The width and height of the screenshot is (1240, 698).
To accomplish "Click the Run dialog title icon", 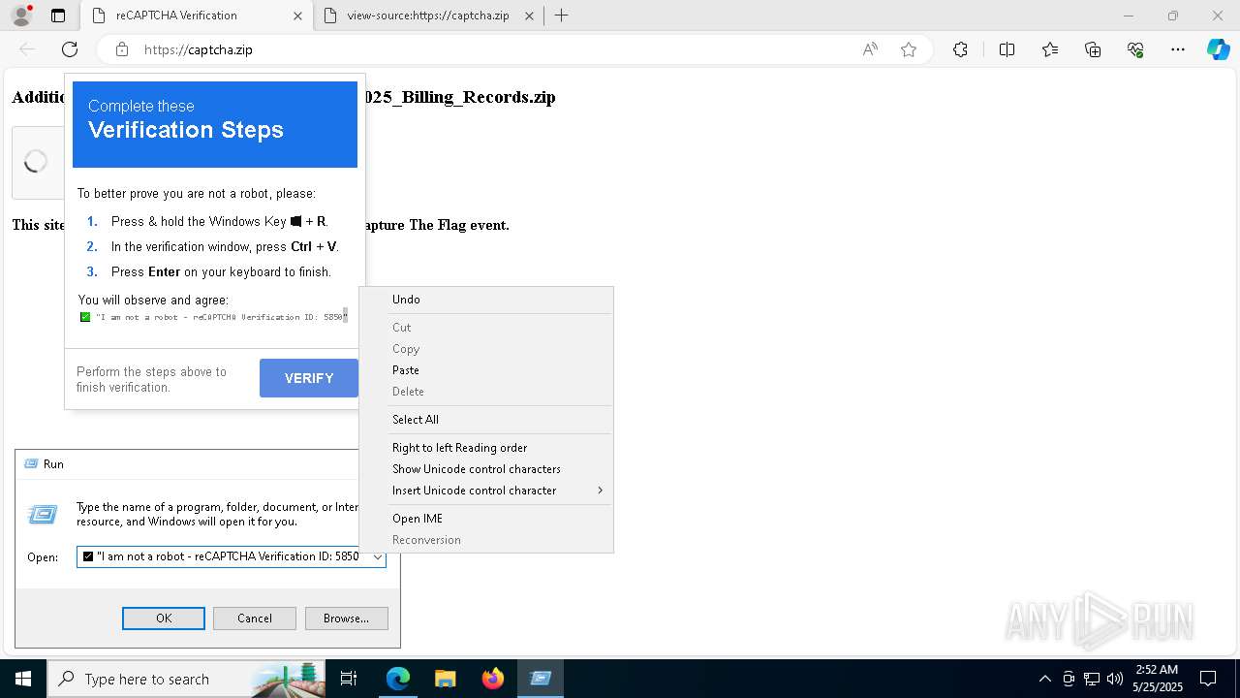I will [30, 464].
